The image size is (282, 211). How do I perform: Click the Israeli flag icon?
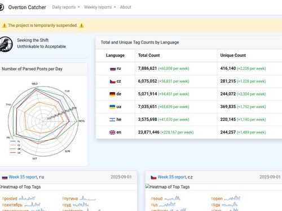point(112,119)
